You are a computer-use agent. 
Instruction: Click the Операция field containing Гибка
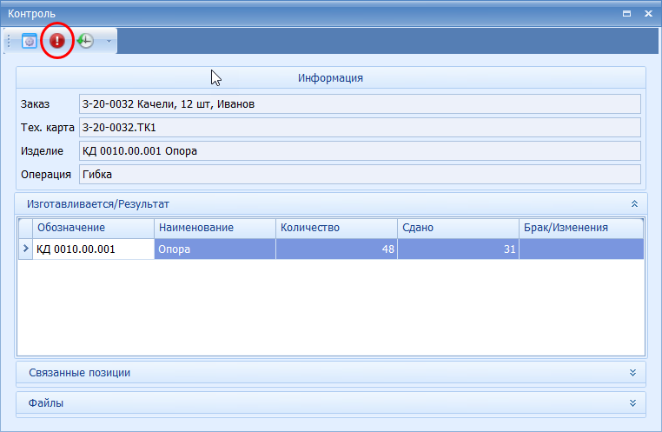pyautogui.click(x=359, y=174)
